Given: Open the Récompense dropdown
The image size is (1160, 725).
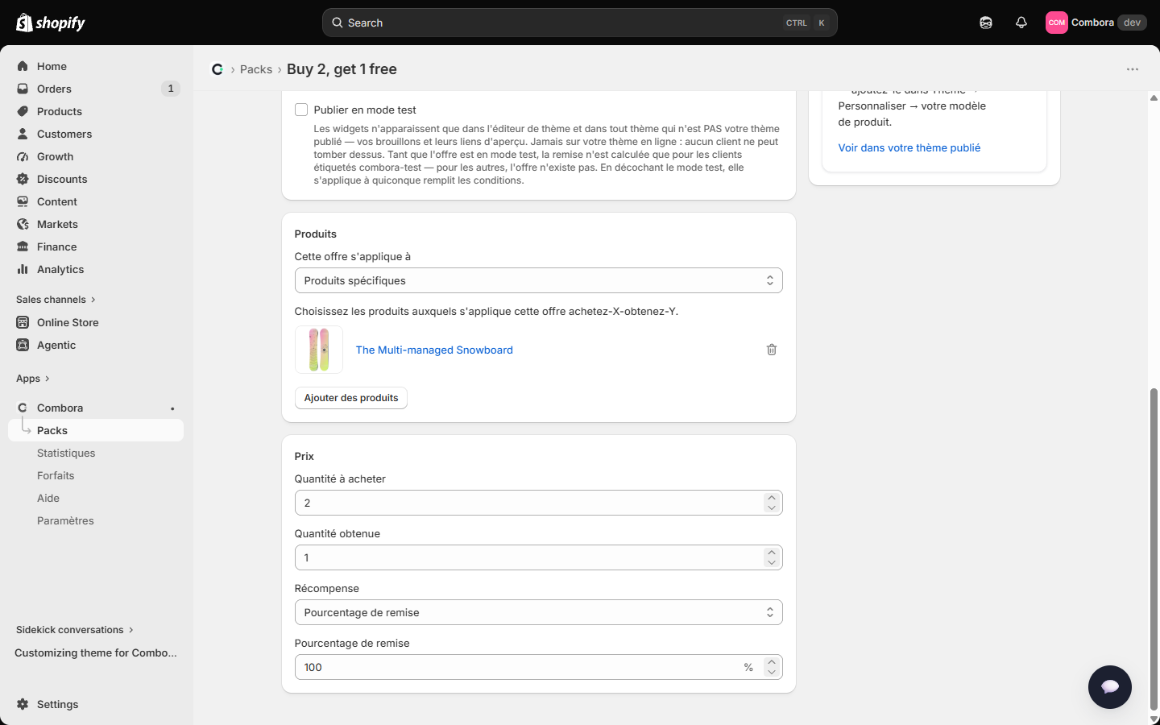Looking at the screenshot, I should [x=539, y=612].
